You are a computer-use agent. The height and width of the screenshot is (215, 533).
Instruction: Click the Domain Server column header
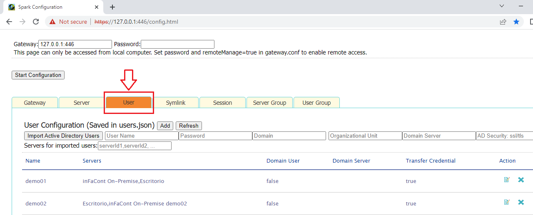[x=351, y=161]
